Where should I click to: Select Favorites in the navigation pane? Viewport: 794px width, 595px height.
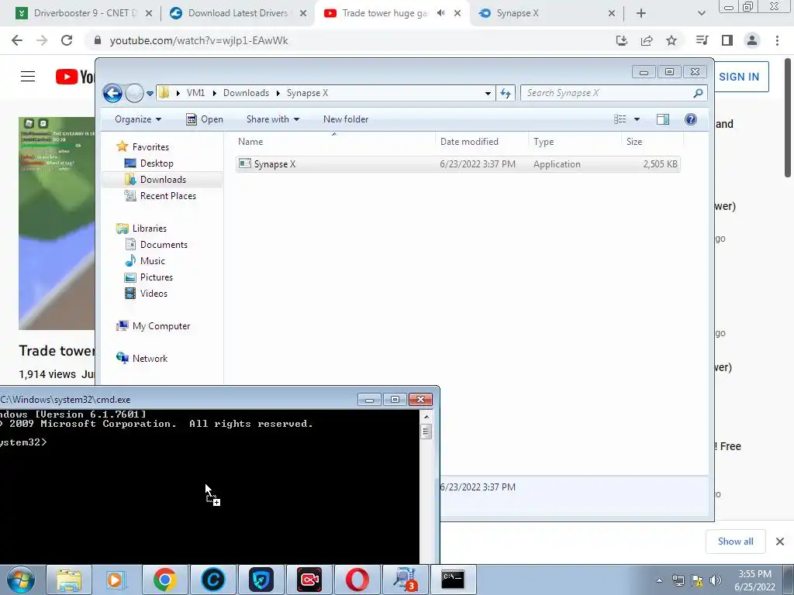tap(143, 146)
